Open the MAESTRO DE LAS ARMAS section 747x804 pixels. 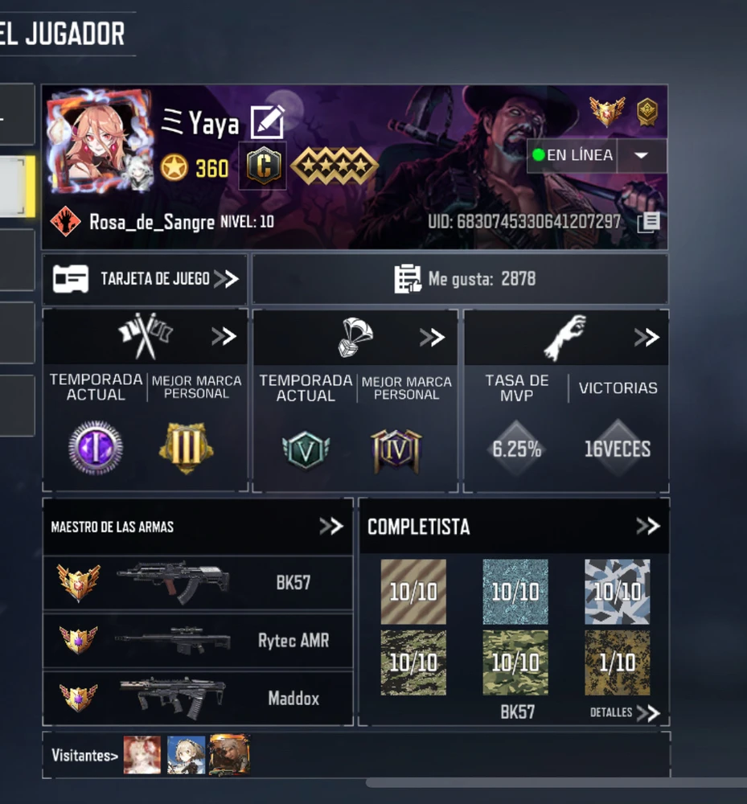pyautogui.click(x=198, y=527)
